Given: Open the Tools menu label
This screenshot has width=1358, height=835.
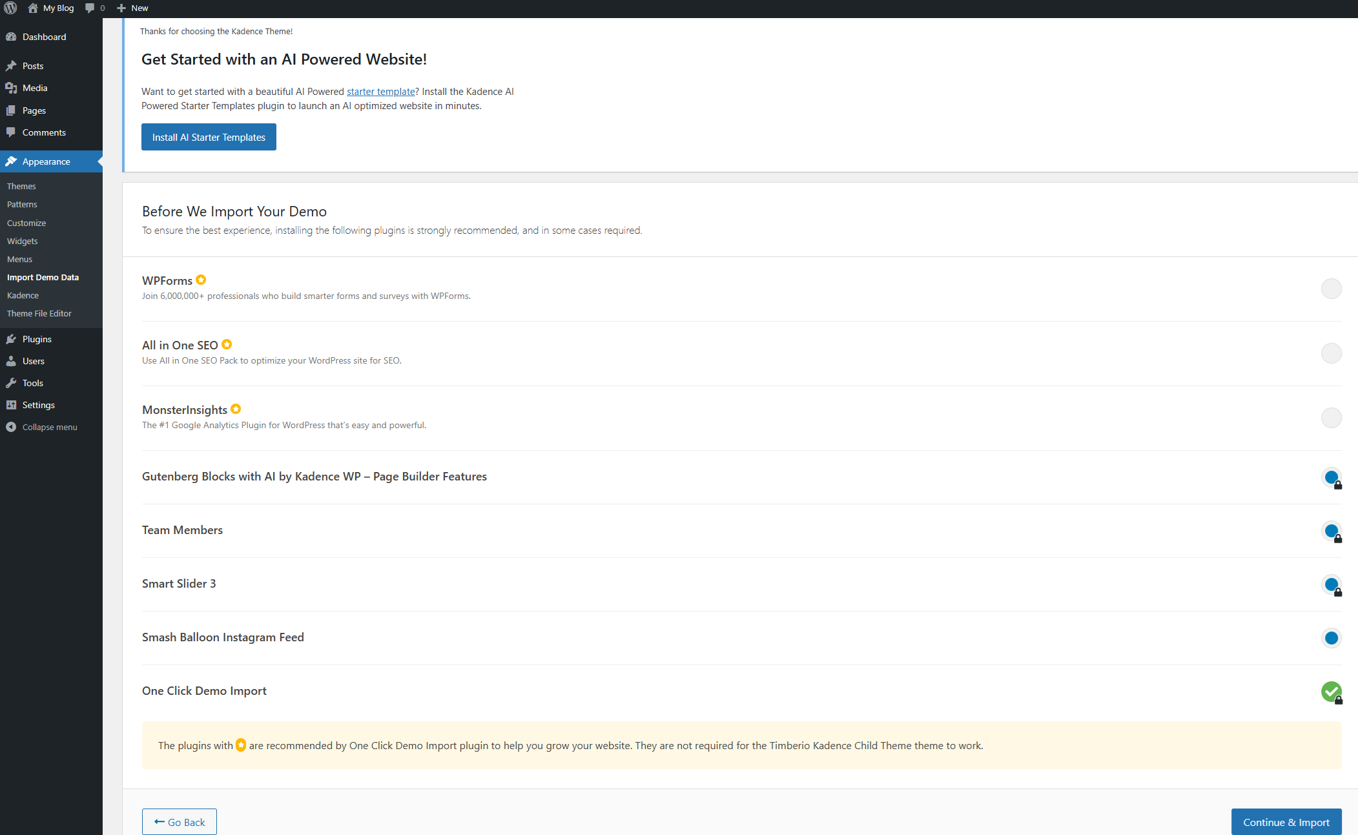Looking at the screenshot, I should [33, 383].
